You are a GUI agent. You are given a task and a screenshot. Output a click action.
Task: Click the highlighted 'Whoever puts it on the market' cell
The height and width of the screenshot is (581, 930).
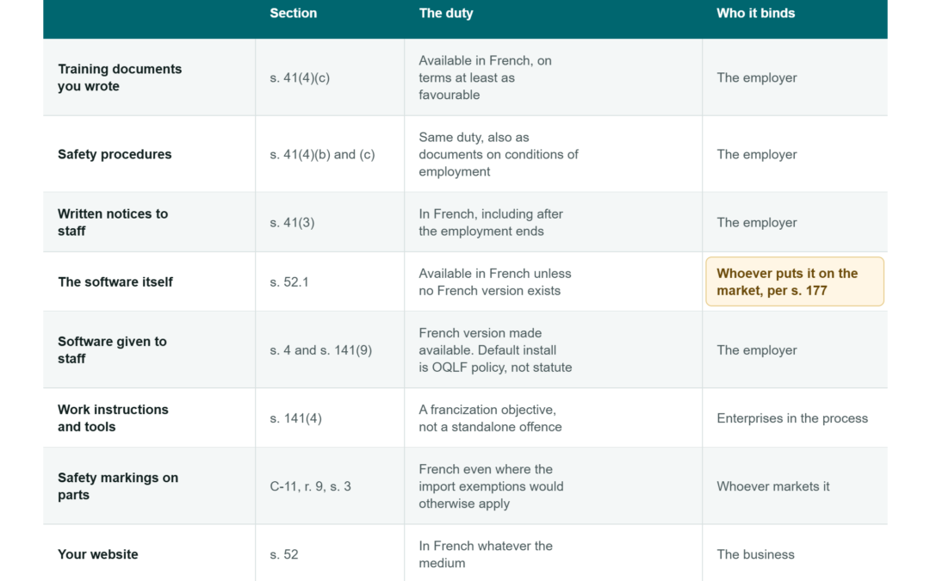click(795, 281)
